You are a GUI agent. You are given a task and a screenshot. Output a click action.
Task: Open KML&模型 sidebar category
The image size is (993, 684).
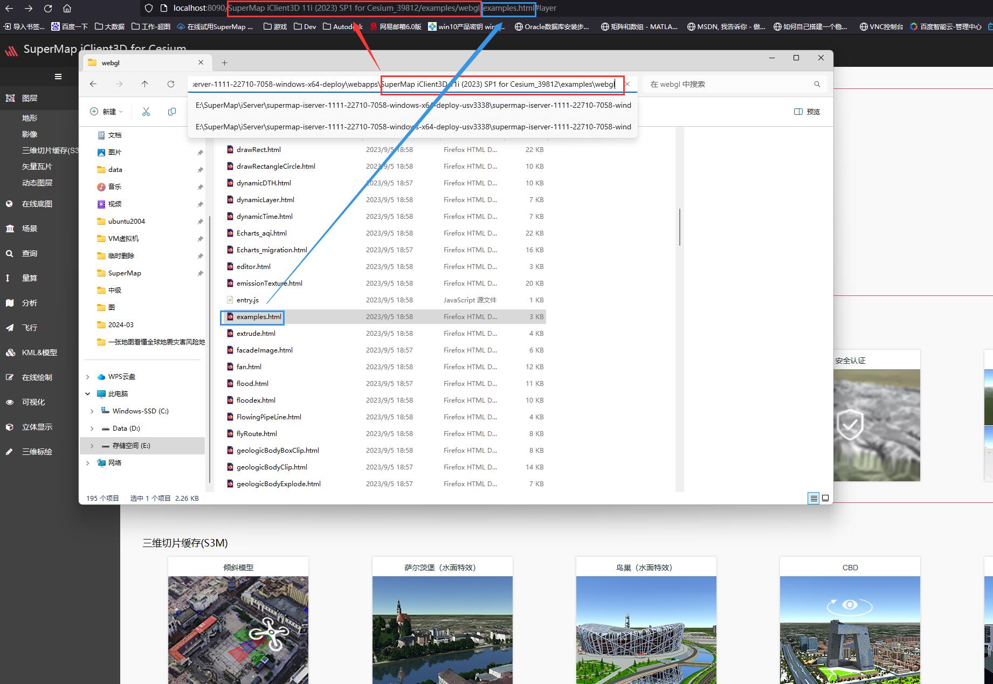click(x=39, y=353)
